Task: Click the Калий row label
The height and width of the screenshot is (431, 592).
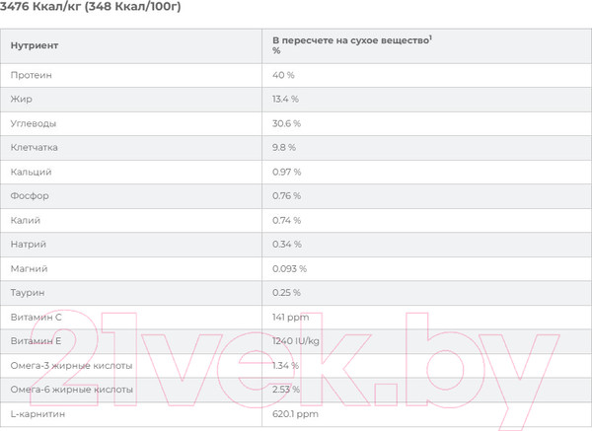Action: click(x=26, y=220)
